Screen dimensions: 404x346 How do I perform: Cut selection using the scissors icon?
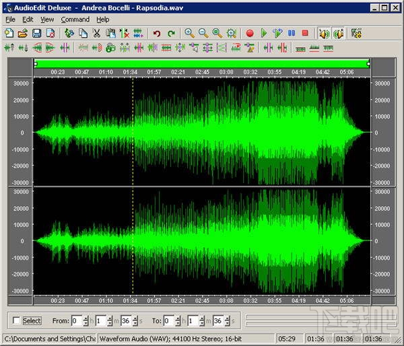97,33
